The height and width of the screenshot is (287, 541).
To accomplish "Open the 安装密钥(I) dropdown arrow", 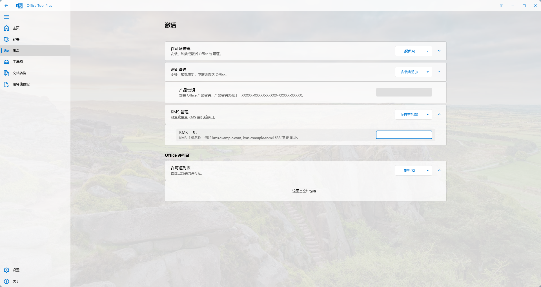I will point(427,72).
